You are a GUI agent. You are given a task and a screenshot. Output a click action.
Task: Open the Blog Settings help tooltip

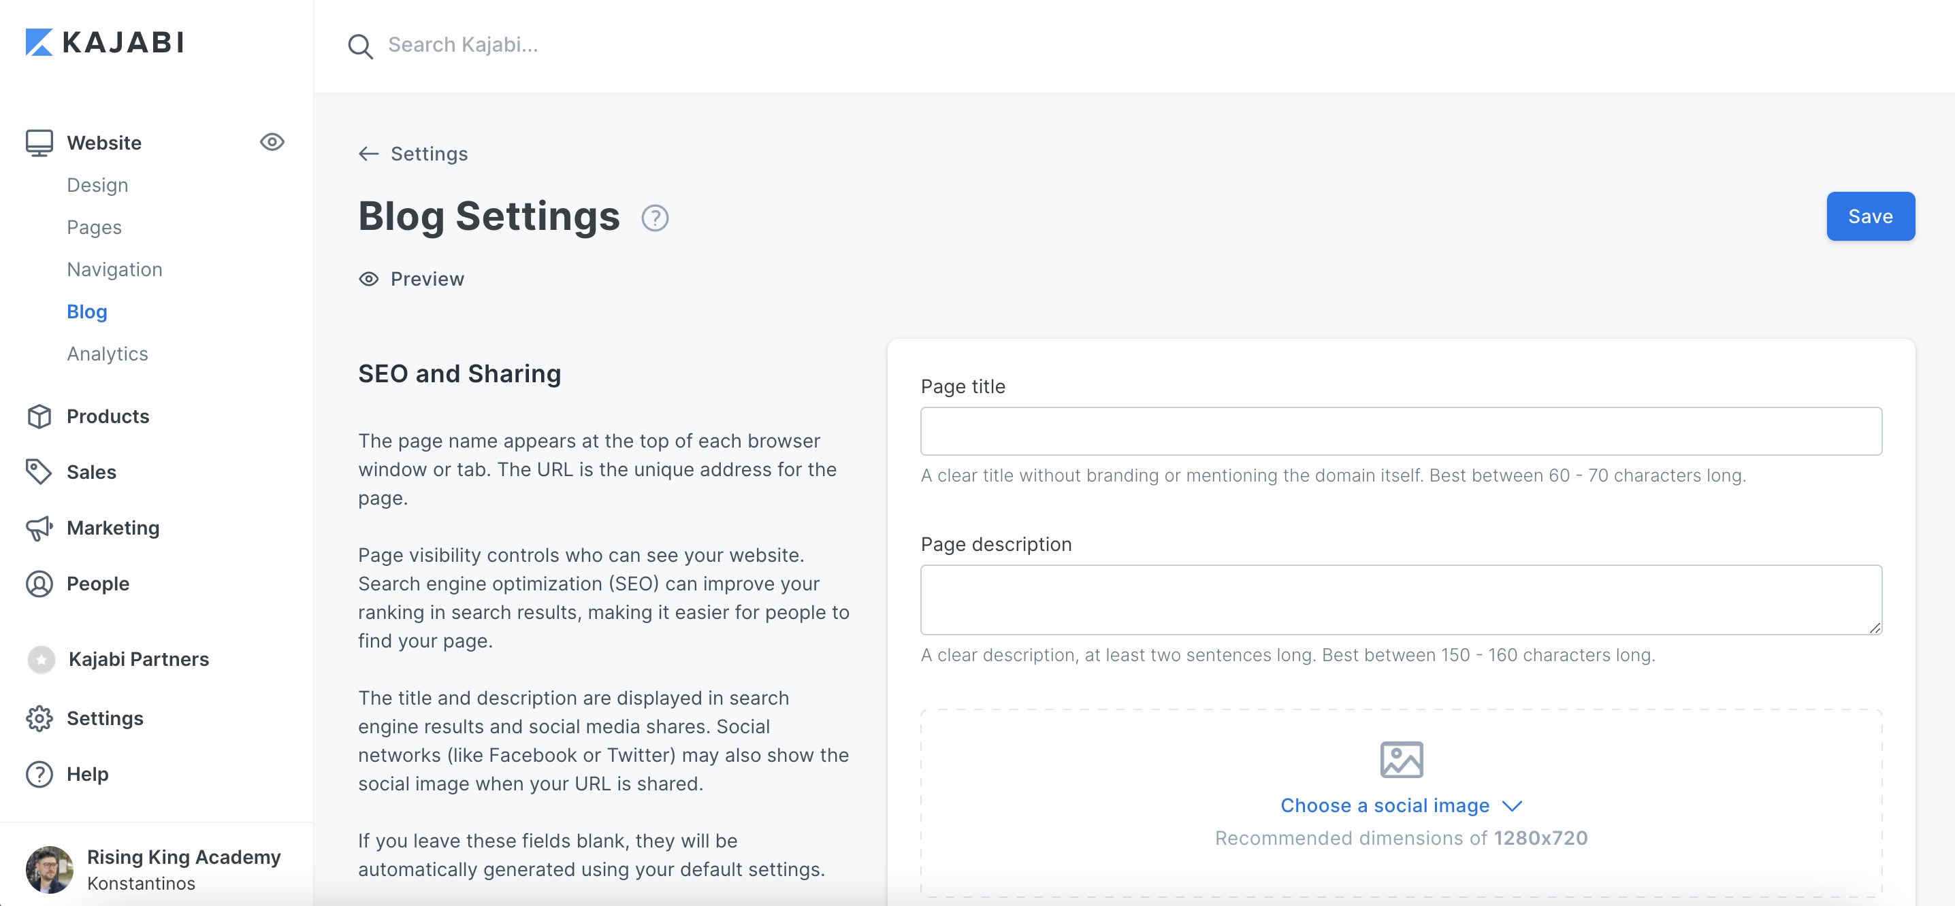[x=654, y=218]
